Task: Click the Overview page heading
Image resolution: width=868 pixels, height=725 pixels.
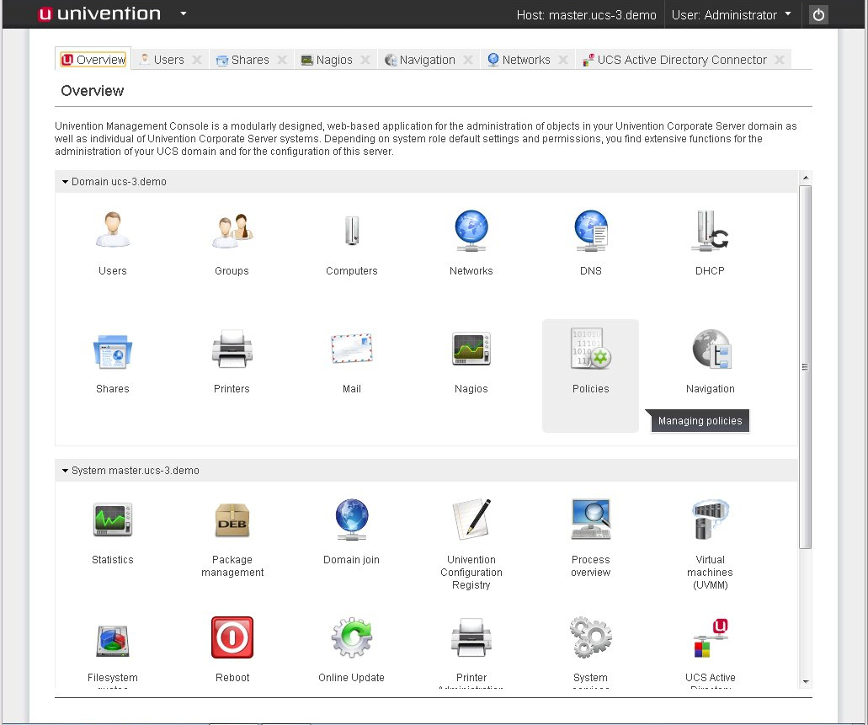Action: coord(93,91)
